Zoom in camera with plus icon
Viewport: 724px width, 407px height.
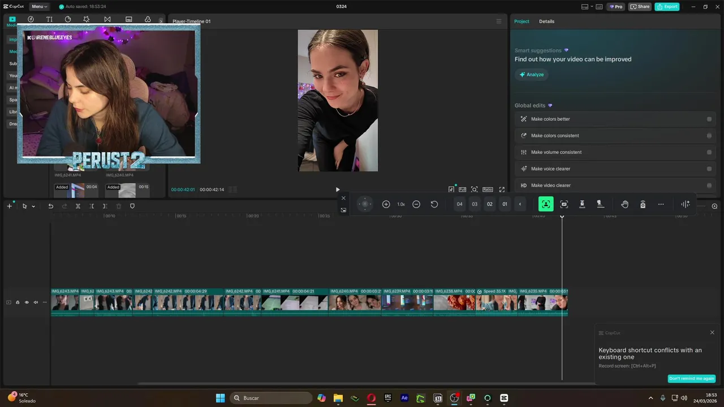[386, 204]
